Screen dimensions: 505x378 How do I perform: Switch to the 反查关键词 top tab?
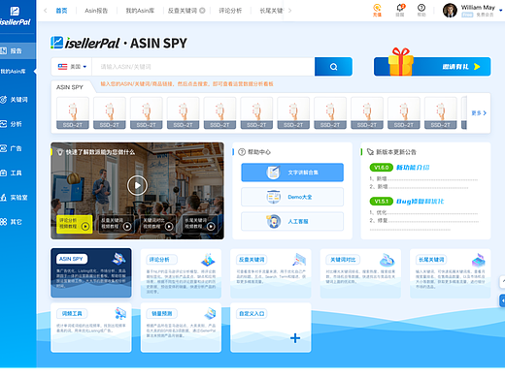(x=183, y=11)
